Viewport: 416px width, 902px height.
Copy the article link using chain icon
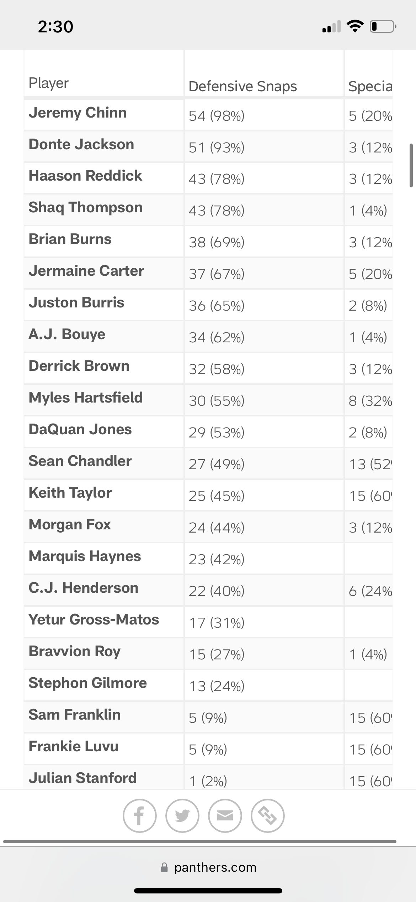tap(267, 815)
